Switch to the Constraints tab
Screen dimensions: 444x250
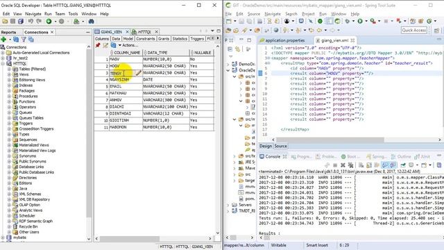146,39
